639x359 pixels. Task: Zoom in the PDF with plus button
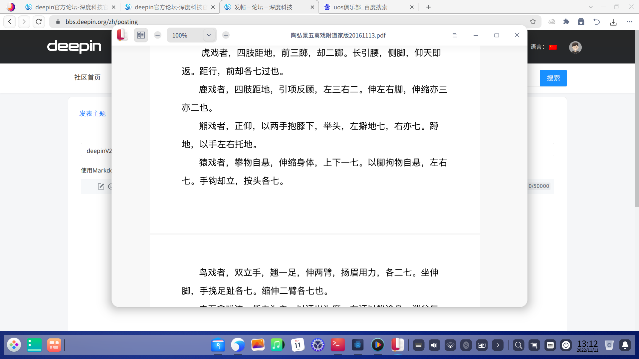[x=226, y=35]
